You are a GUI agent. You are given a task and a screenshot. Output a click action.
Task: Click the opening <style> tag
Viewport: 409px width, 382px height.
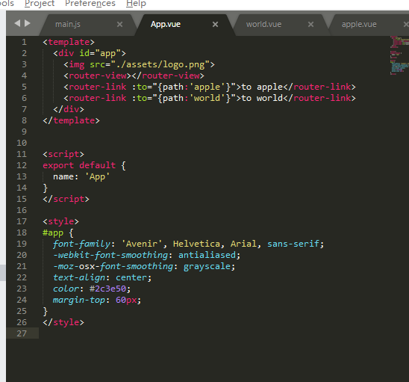tap(60, 221)
